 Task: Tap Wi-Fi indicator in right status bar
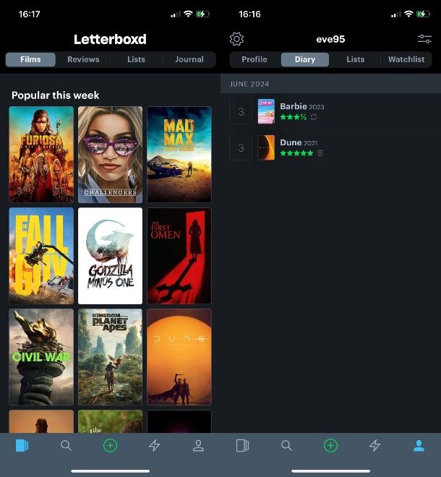[x=408, y=14]
